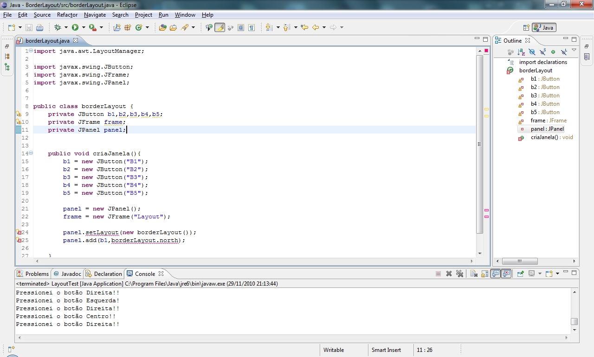Toggle Block Selection Mode button

[x=241, y=27]
